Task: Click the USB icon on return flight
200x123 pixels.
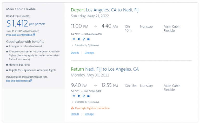Action: click(x=83, y=96)
